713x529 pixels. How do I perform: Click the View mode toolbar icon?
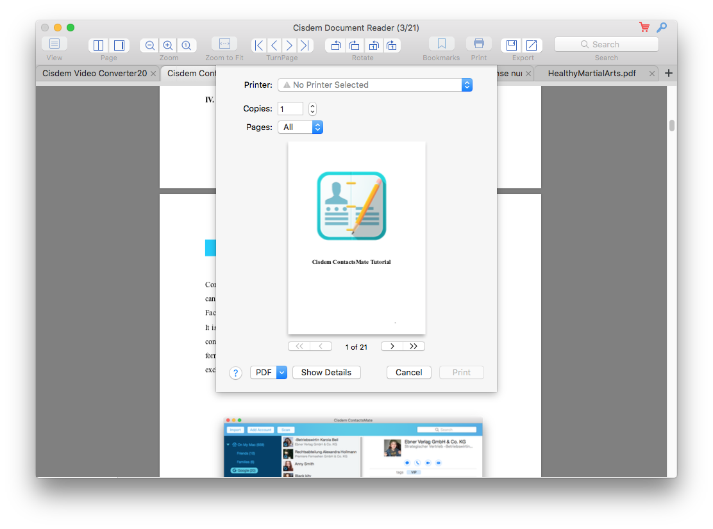click(x=55, y=44)
